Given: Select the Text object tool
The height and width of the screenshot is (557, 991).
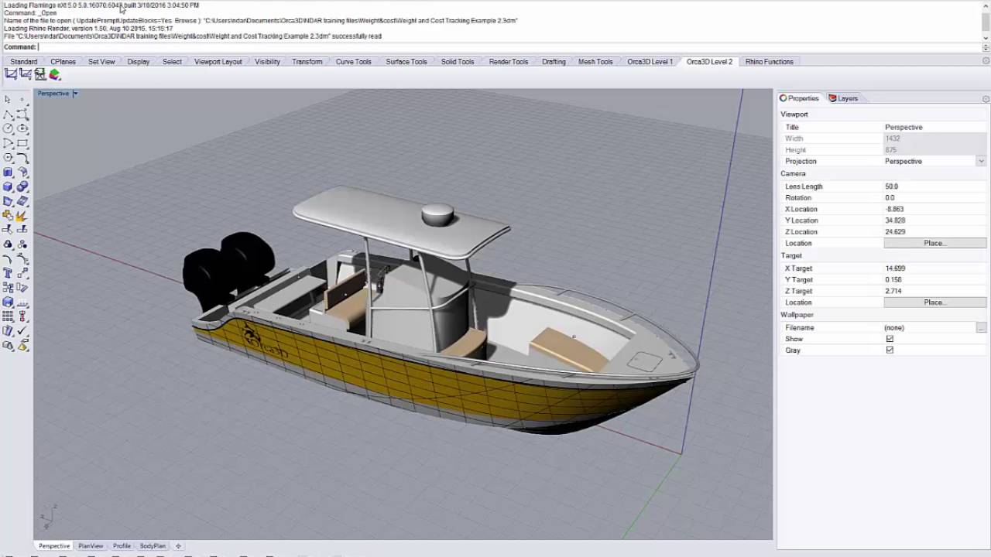Looking at the screenshot, I should (x=8, y=273).
